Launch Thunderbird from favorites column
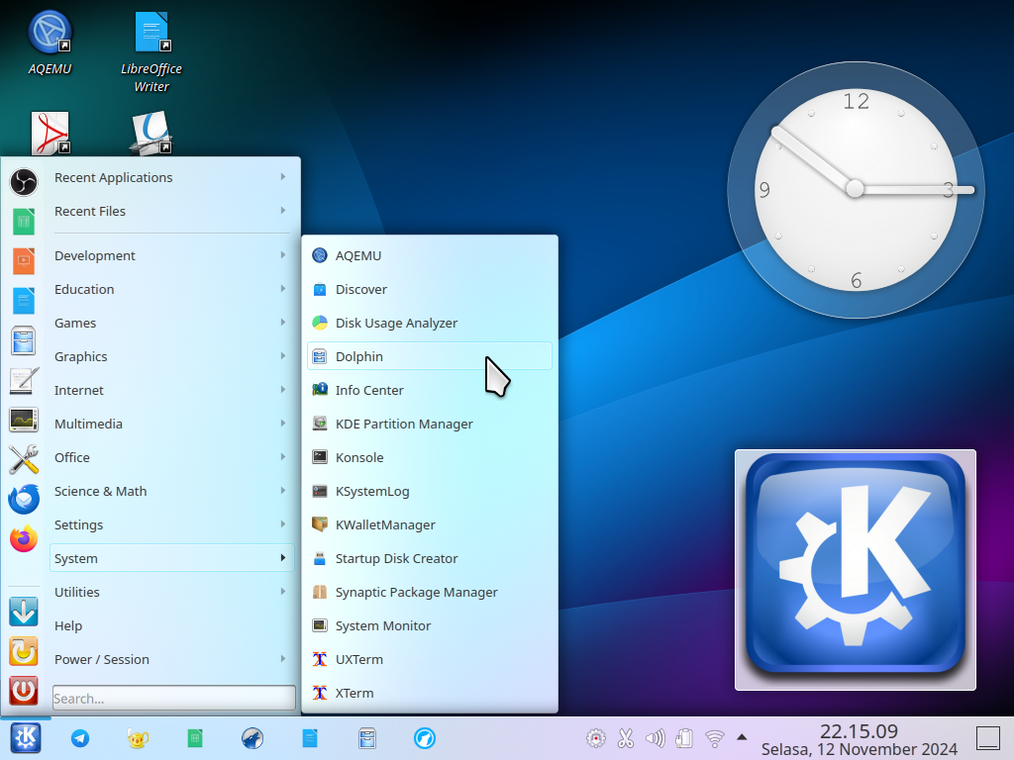Image resolution: width=1014 pixels, height=760 pixels. click(x=24, y=499)
